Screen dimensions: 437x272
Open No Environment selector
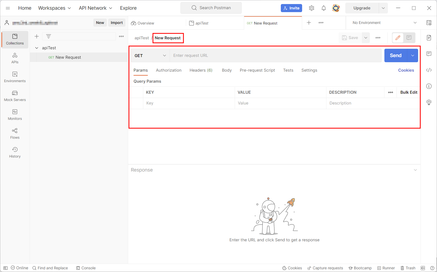tap(384, 23)
